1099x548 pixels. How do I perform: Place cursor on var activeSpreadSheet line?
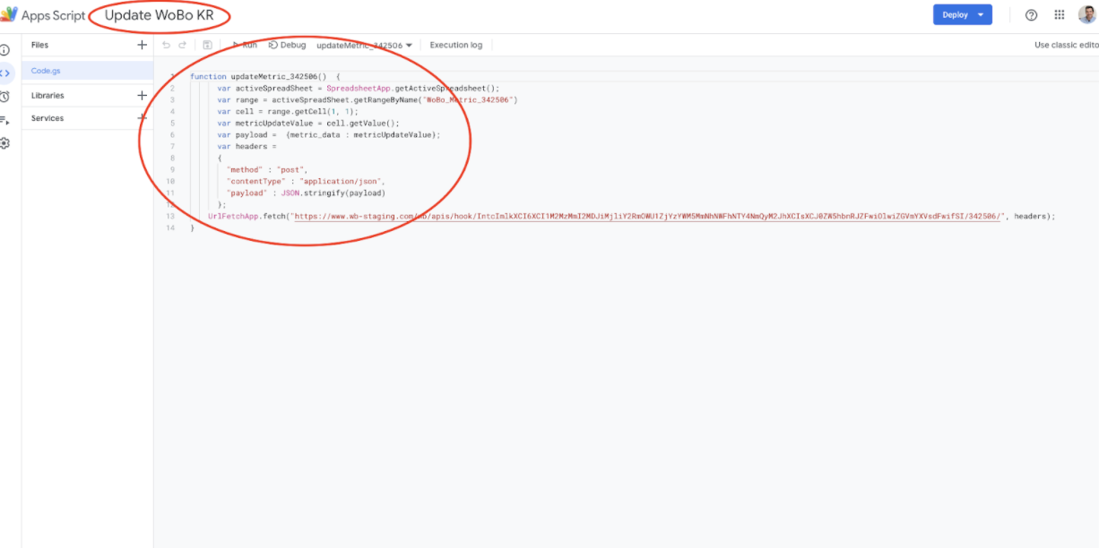pyautogui.click(x=358, y=88)
